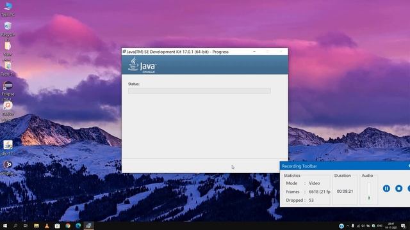Open the network tray icon
410x230 pixels.
[358, 226]
